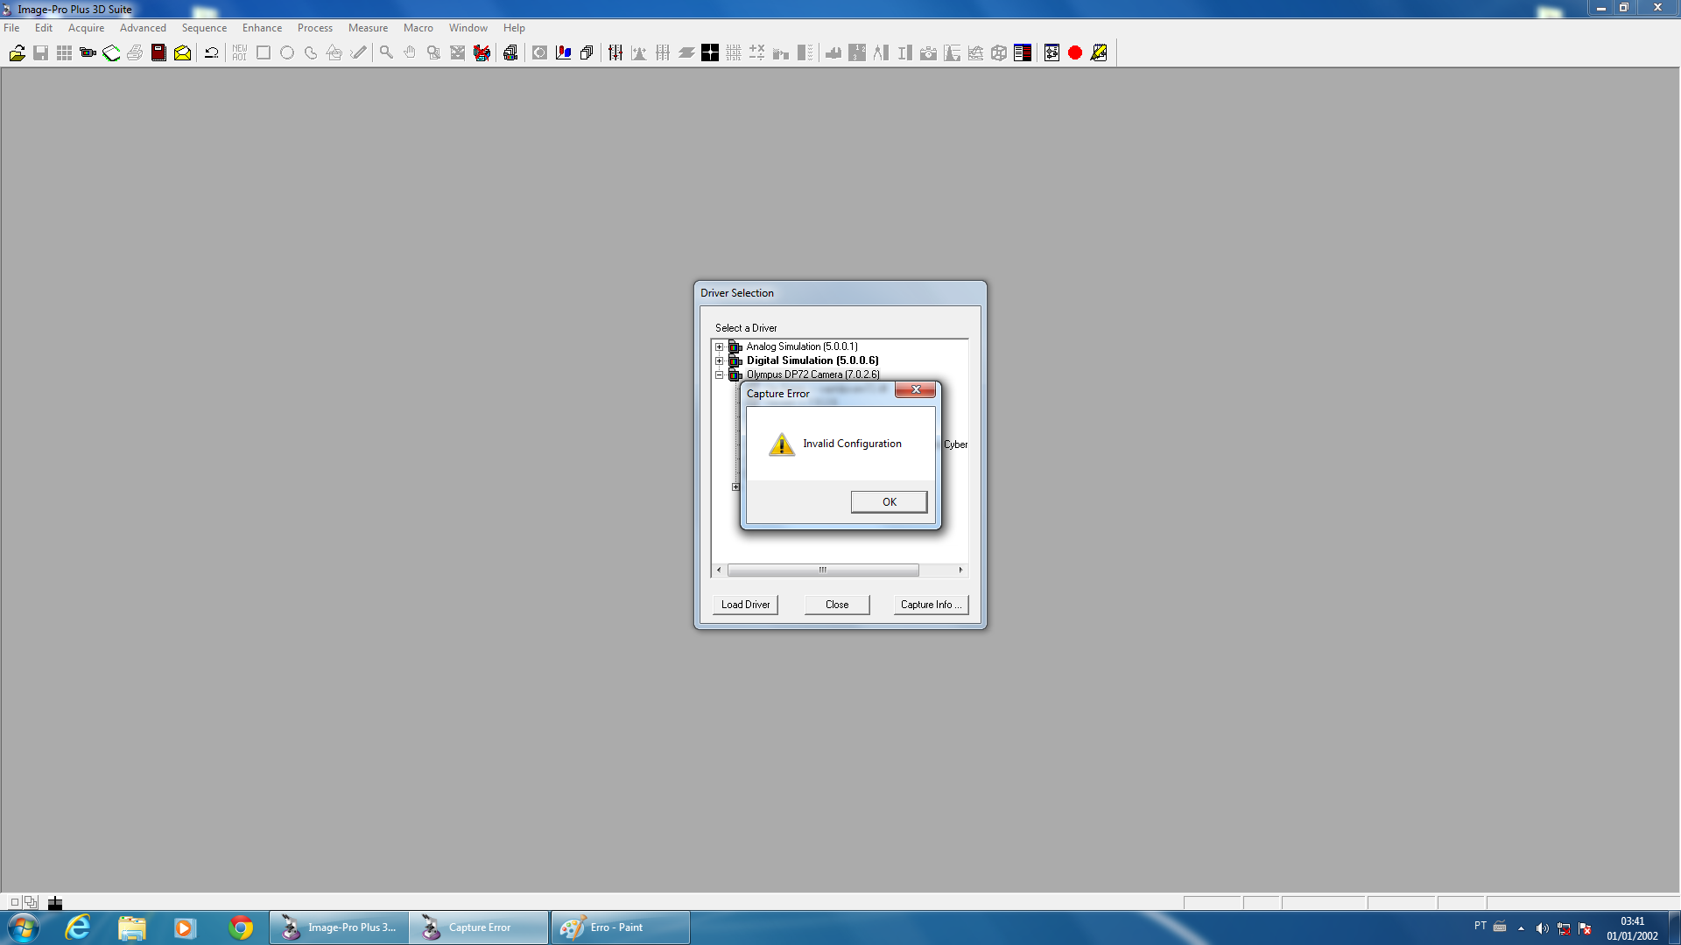This screenshot has height=945, width=1681.
Task: Click the Windows Start button
Action: tap(24, 927)
